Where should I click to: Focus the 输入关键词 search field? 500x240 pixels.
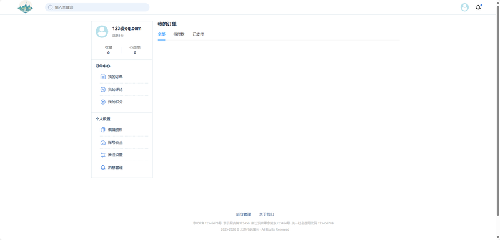(x=97, y=7)
